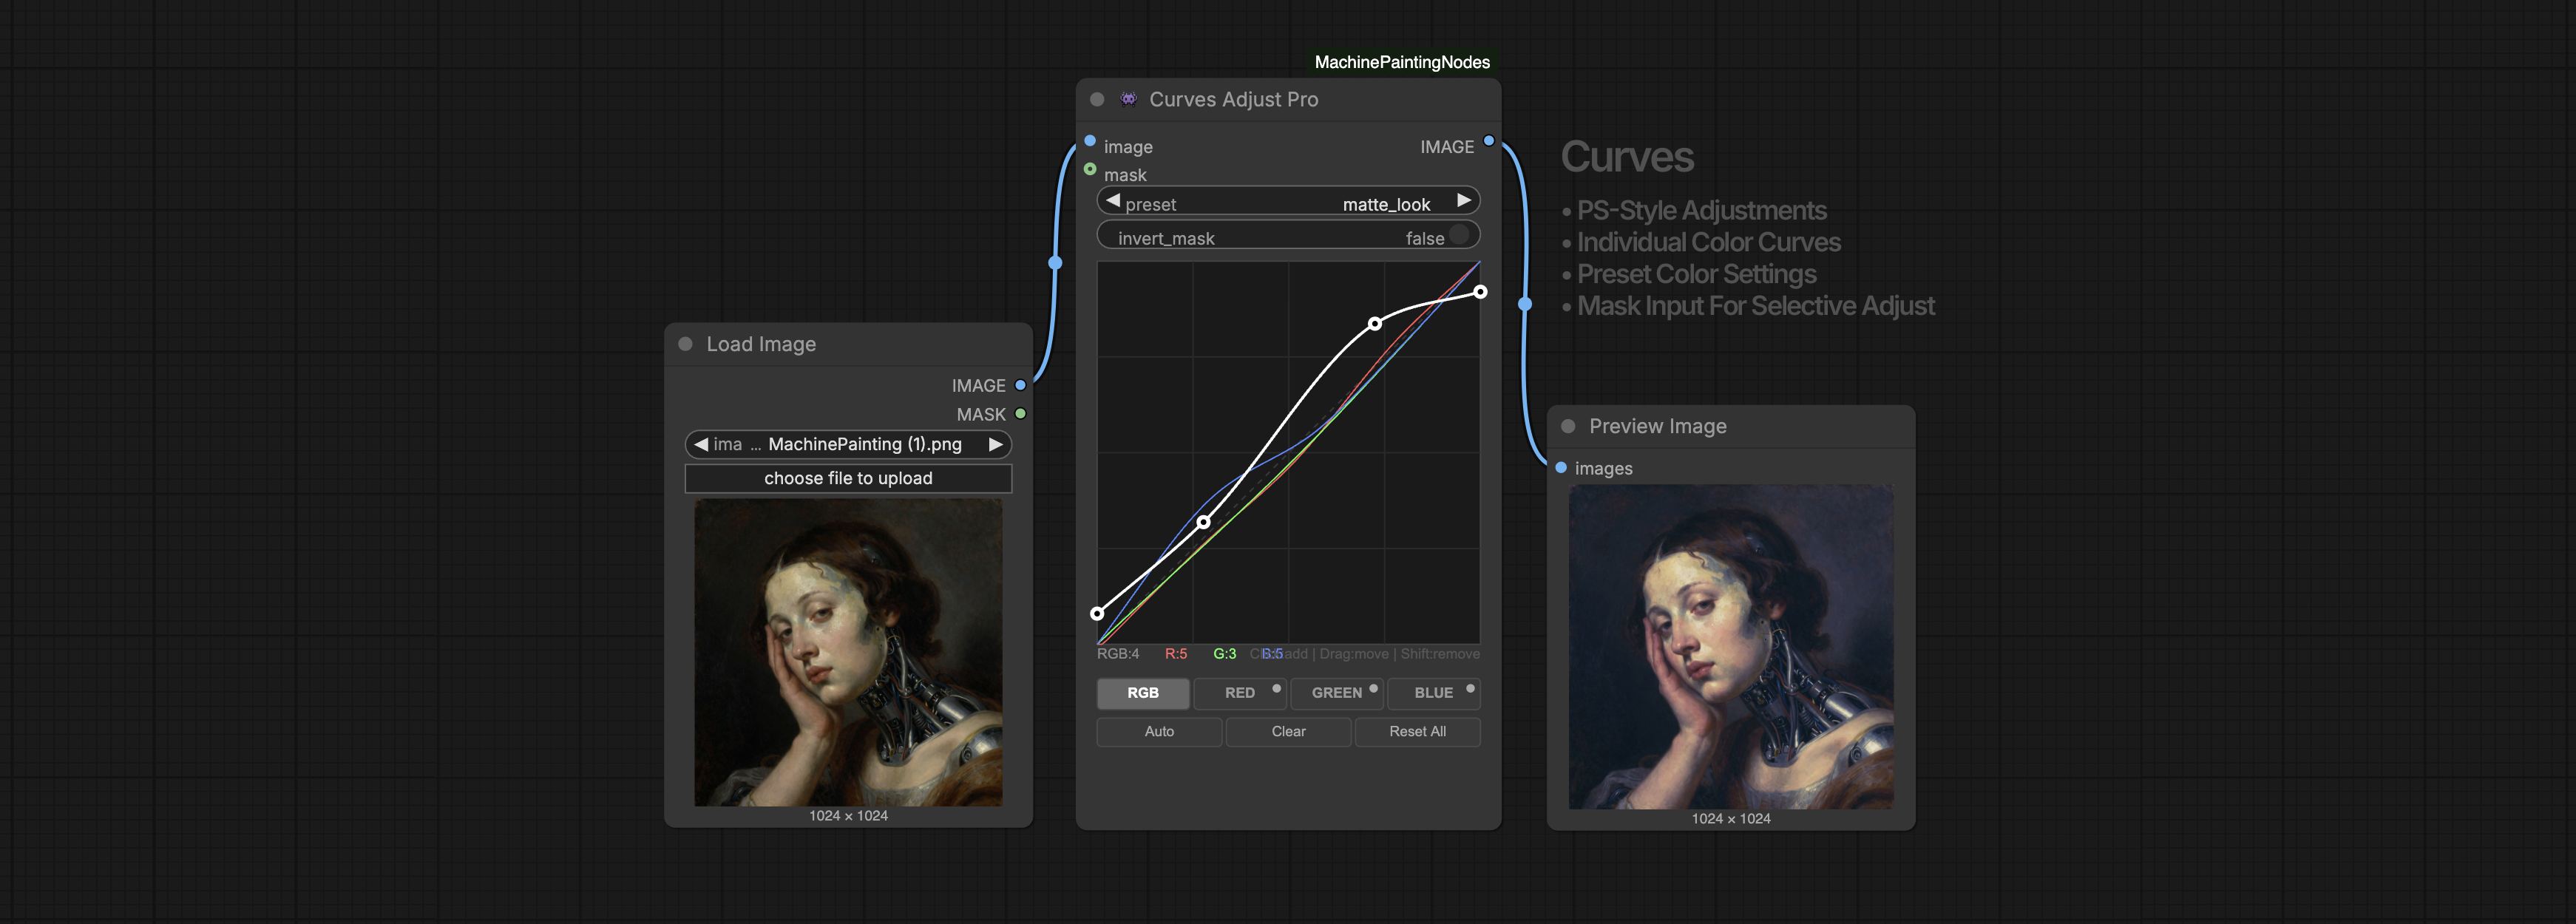The width and height of the screenshot is (2576, 924).
Task: Switch to the BLUE channel tab
Action: [x=1434, y=693]
